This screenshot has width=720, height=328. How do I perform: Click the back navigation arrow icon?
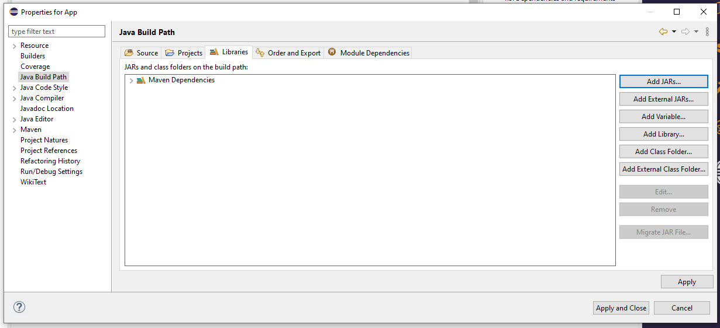click(x=663, y=32)
